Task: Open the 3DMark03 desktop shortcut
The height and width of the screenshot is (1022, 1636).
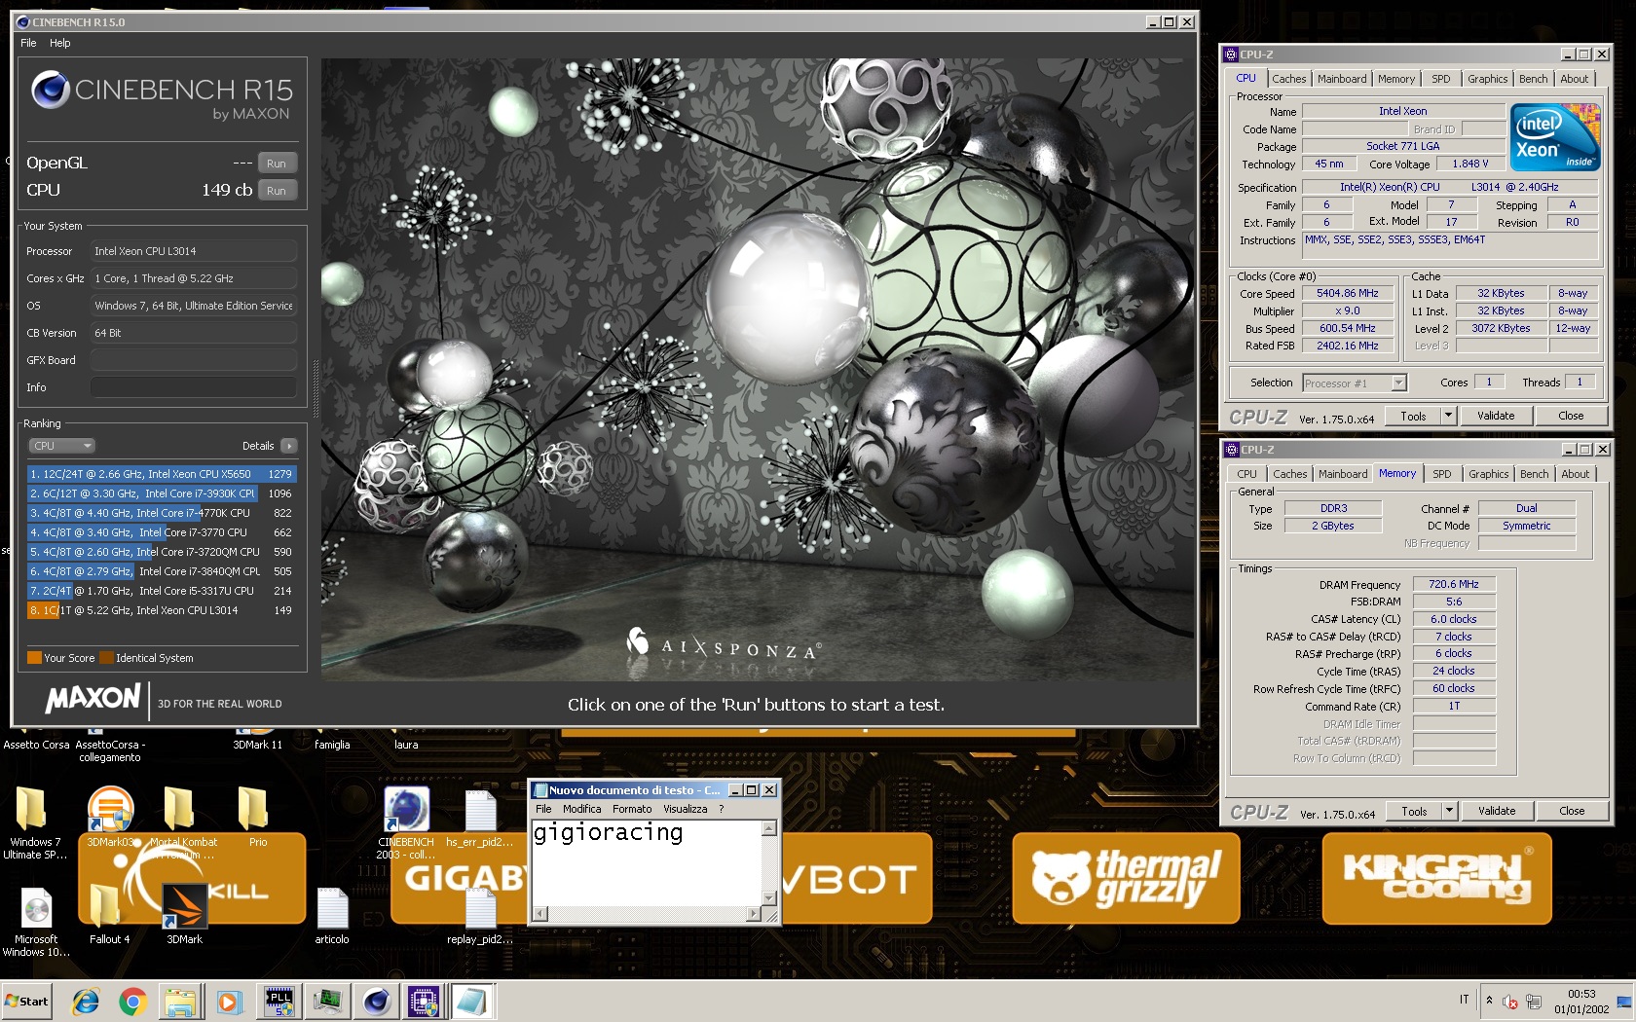Action: coord(111,818)
